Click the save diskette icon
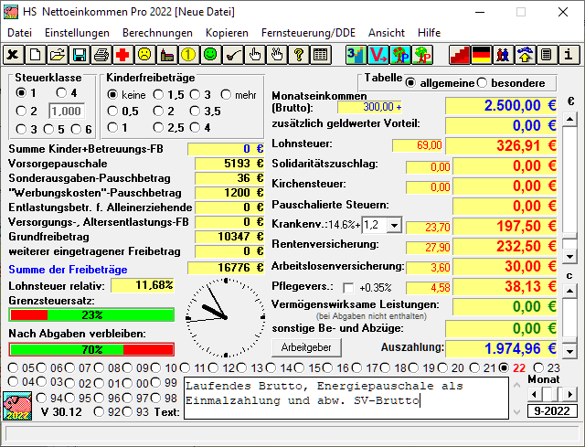585x447 pixels. click(80, 55)
